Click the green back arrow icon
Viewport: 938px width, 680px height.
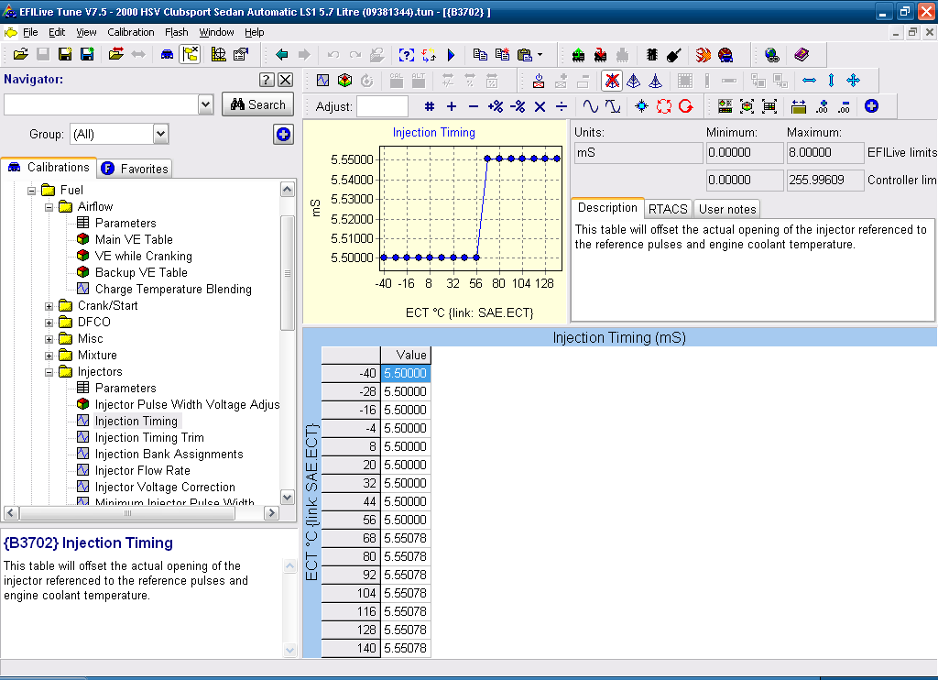282,54
